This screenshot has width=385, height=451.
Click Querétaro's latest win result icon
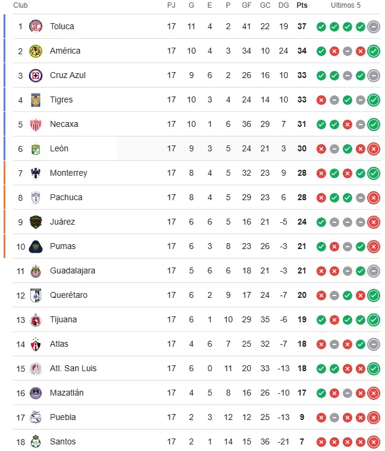pyautogui.click(x=374, y=296)
